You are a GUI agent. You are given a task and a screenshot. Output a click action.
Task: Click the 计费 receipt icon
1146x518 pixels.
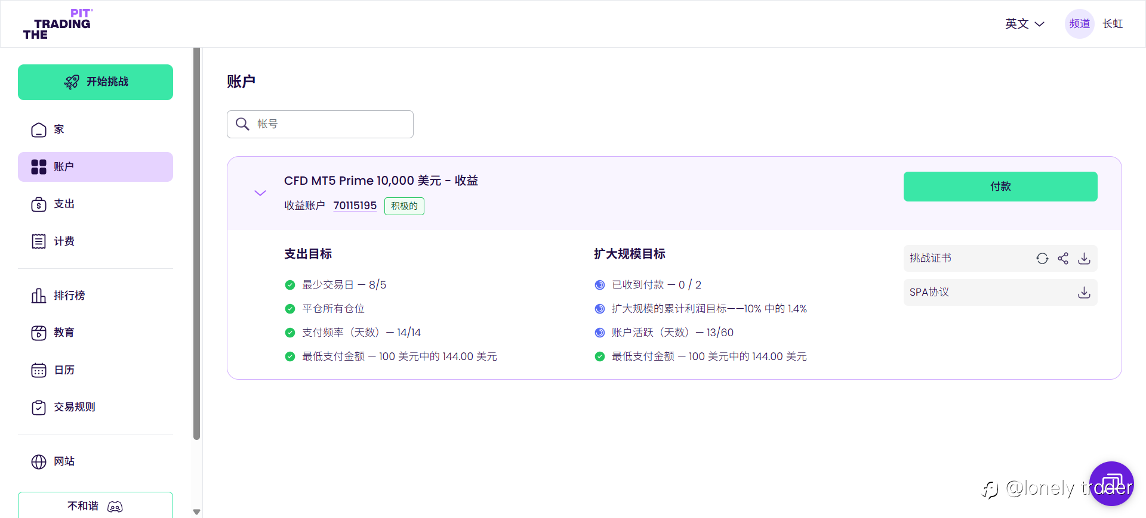(39, 241)
